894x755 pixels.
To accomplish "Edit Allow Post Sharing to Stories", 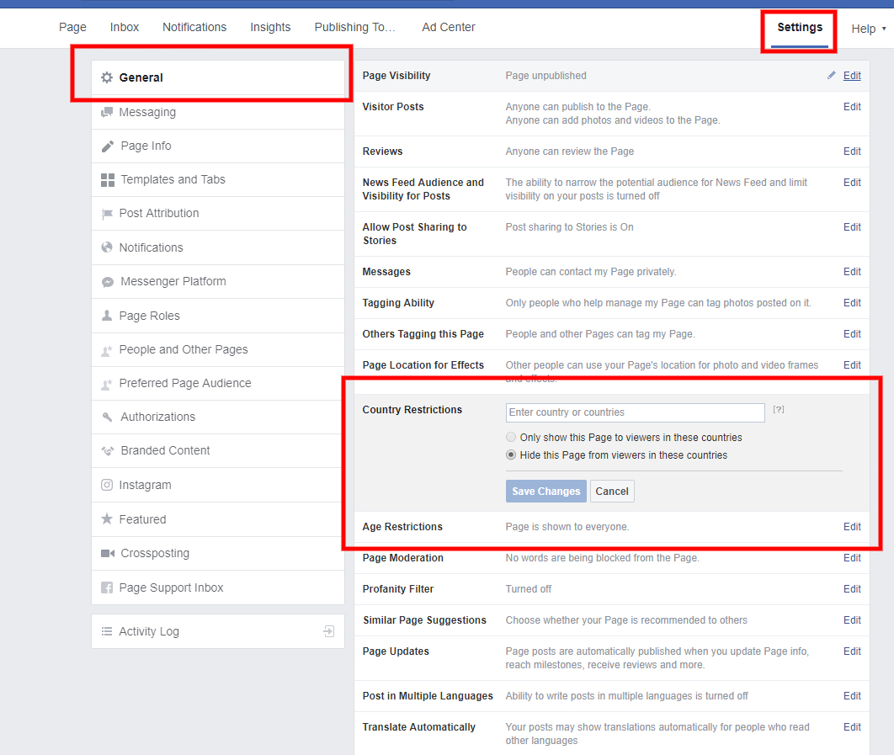I will point(852,227).
